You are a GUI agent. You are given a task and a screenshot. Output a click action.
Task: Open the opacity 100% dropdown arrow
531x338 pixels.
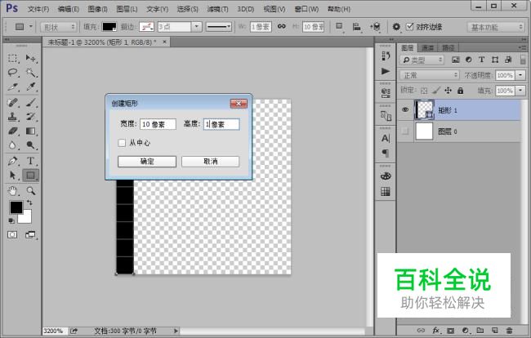[x=520, y=75]
